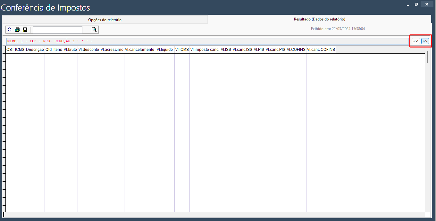Image resolution: width=436 pixels, height=221 pixels.
Task: Click the refresh report icon
Action: [x=10, y=30]
